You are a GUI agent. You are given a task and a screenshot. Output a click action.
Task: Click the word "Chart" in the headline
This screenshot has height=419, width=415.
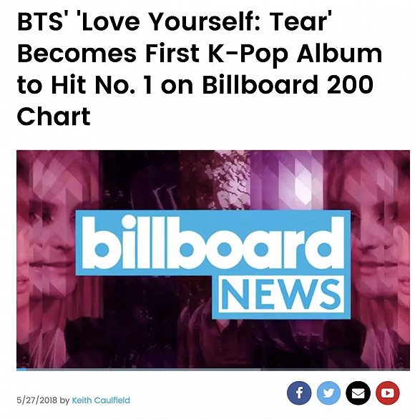(54, 117)
